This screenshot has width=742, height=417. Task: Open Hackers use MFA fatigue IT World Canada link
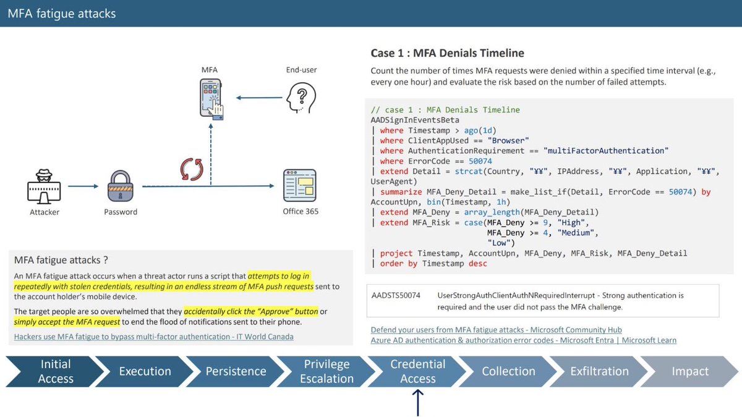tap(154, 337)
